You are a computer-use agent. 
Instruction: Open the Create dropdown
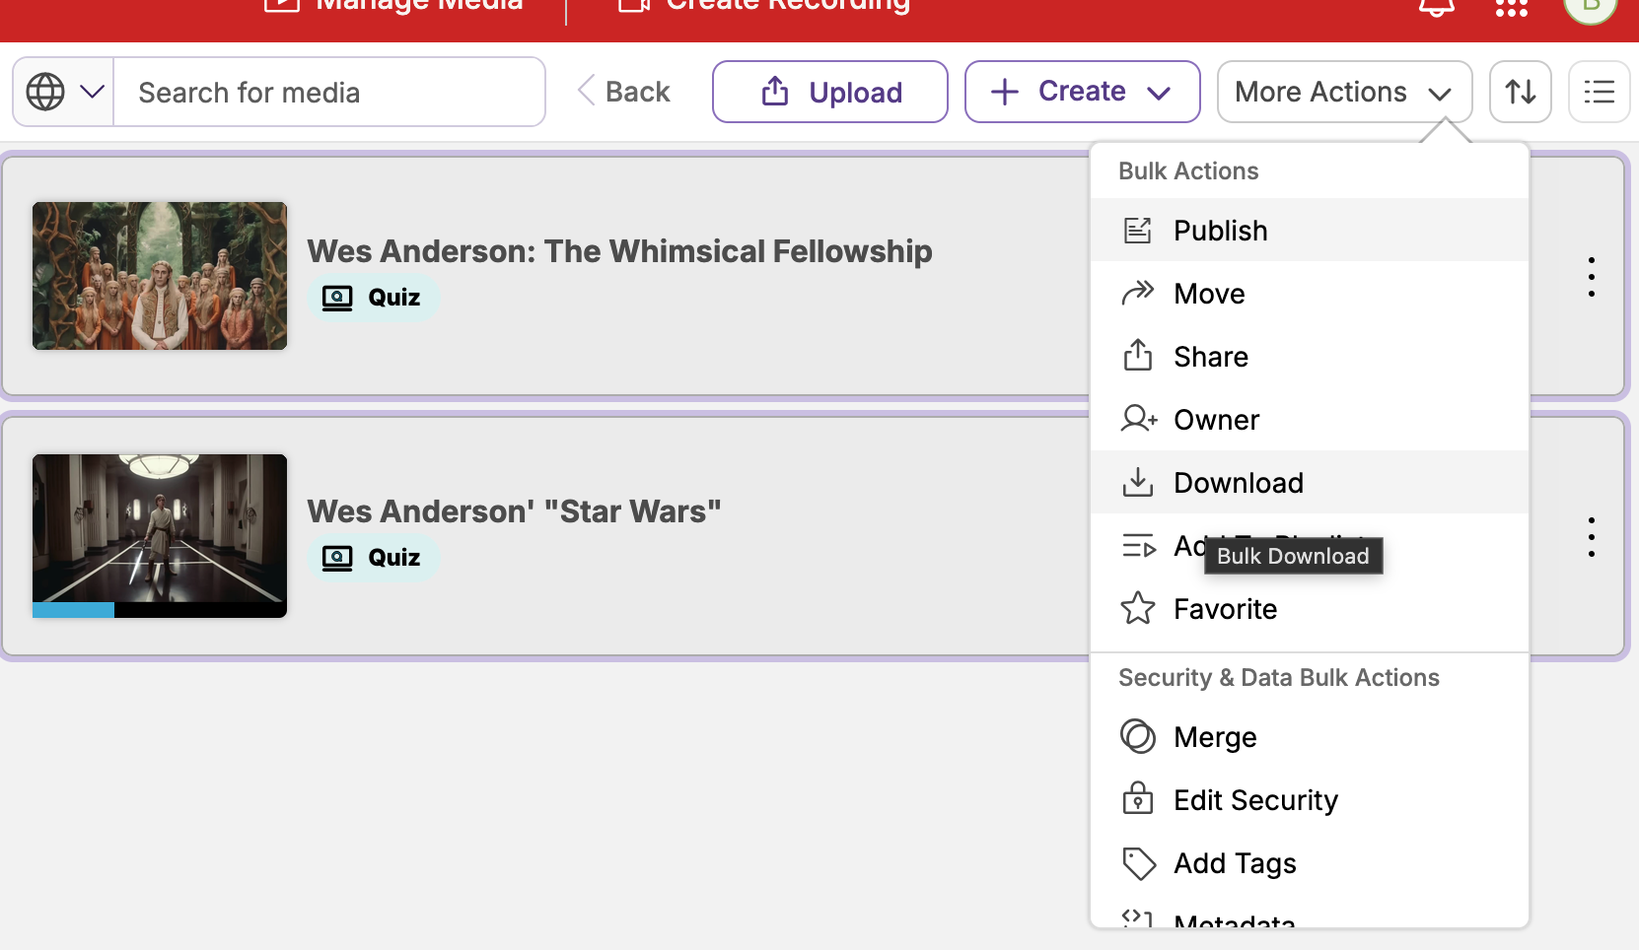tap(1083, 92)
